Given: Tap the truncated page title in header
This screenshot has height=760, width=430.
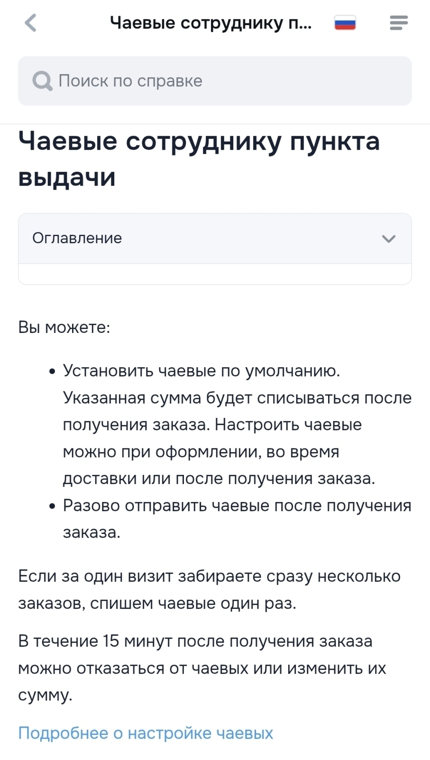Looking at the screenshot, I should click(x=210, y=22).
